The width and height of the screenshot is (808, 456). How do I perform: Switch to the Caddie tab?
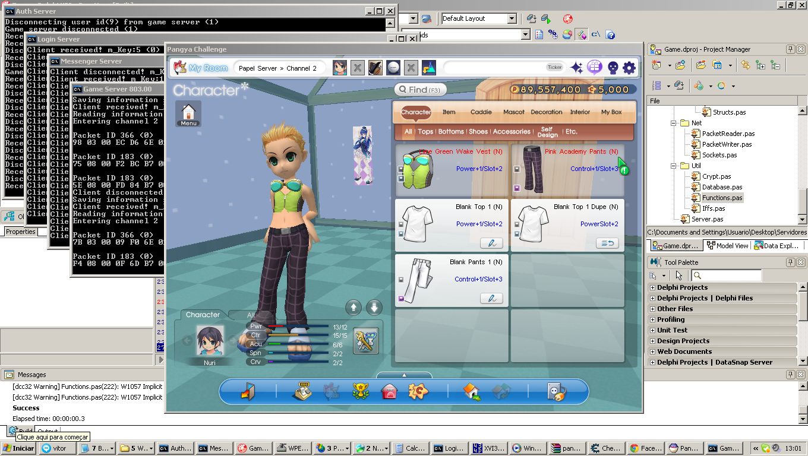[481, 112]
